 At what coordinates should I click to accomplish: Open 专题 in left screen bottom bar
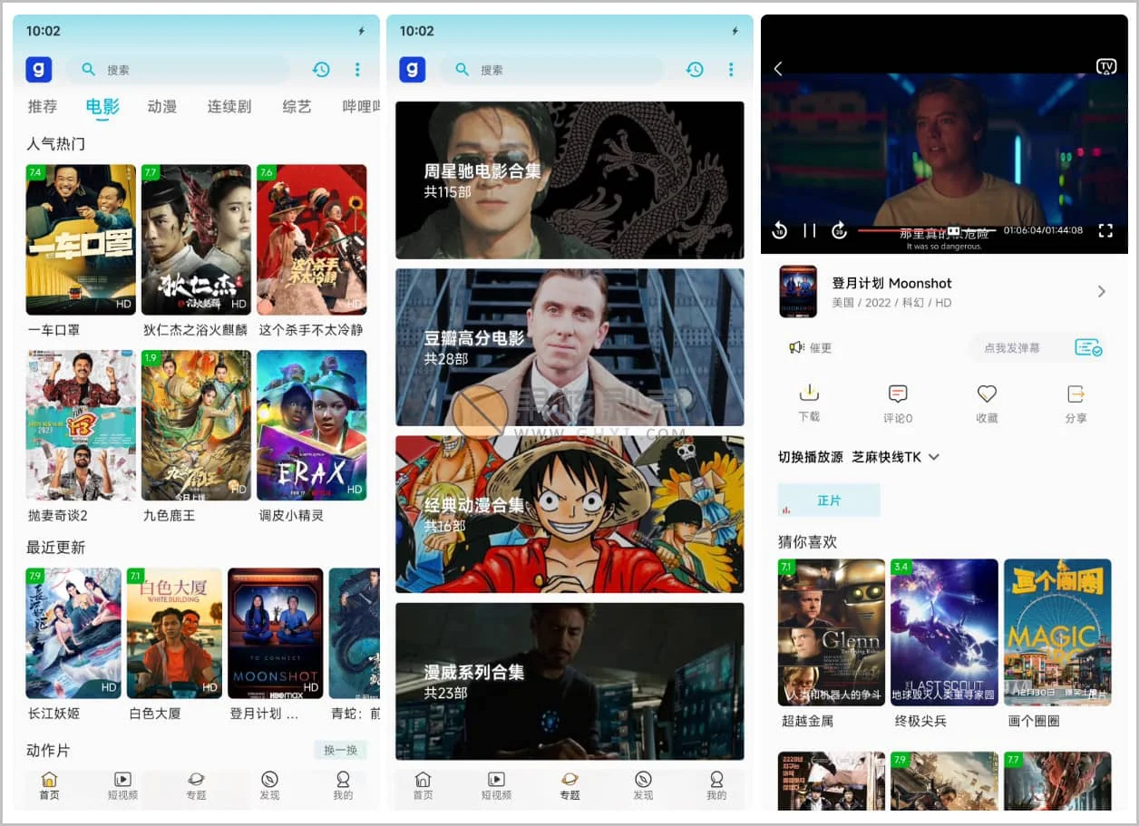[x=196, y=786]
